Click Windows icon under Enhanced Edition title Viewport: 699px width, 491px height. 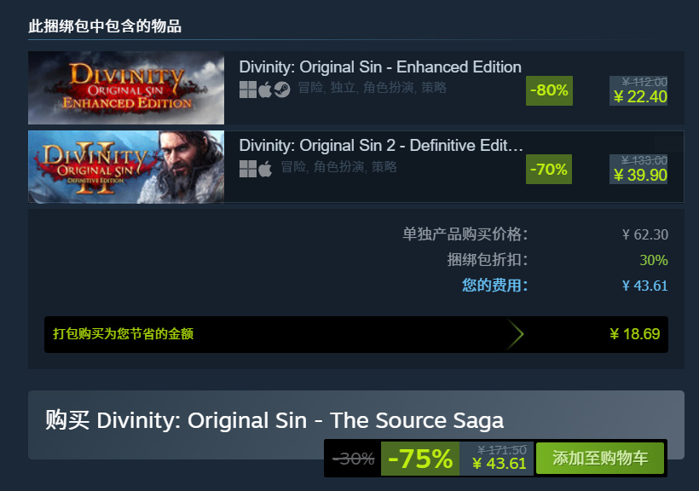(x=248, y=90)
